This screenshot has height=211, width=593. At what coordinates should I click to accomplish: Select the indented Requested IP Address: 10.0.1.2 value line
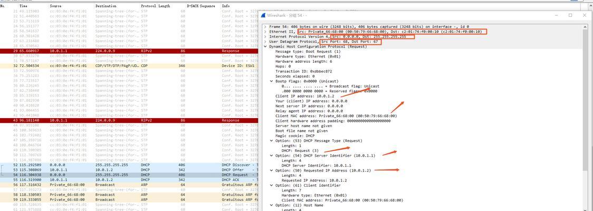pyautogui.click(x=314, y=180)
